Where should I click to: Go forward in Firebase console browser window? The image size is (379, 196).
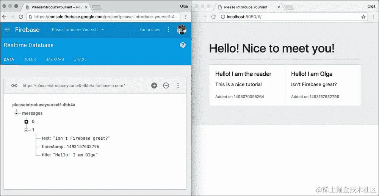pyautogui.click(x=13, y=17)
